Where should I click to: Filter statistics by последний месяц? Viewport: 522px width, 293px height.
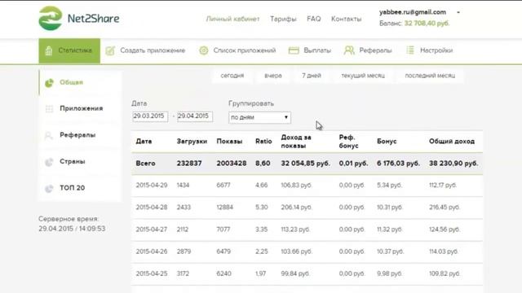point(430,76)
